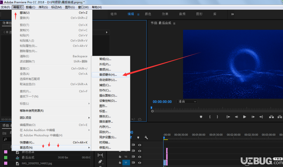The height and width of the screenshot is (167, 283).
Task: Click the Program monitor playhead marker
Action: [x=151, y=108]
